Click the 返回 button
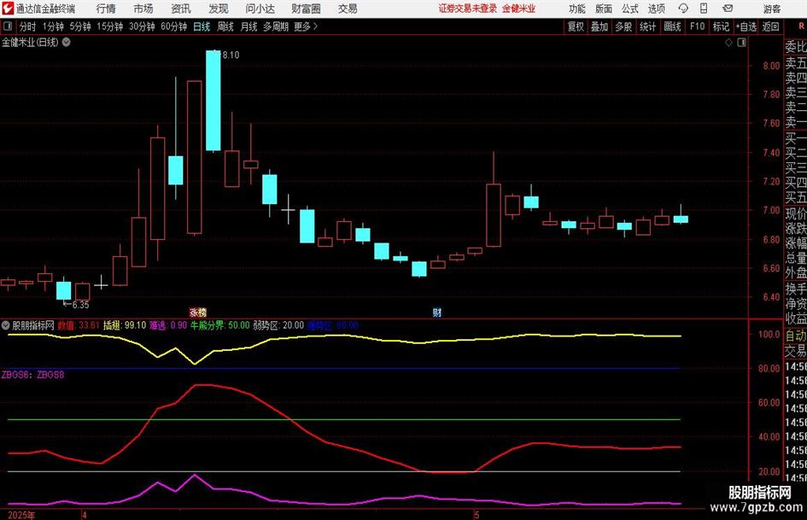Viewport: 807px width, 520px height. coord(770,26)
